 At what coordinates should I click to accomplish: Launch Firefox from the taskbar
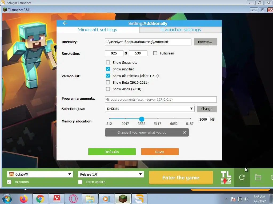(24, 199)
